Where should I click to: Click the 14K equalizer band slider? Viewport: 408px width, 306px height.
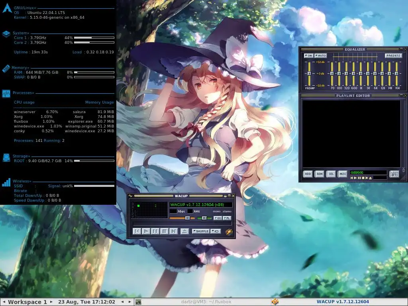pos(390,74)
